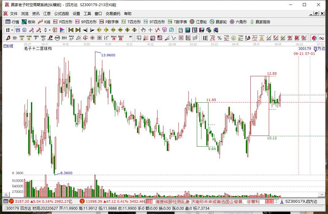Screen dimensions: 328x214
Task: Step chart right with black right arrow
Action: [92, 30]
